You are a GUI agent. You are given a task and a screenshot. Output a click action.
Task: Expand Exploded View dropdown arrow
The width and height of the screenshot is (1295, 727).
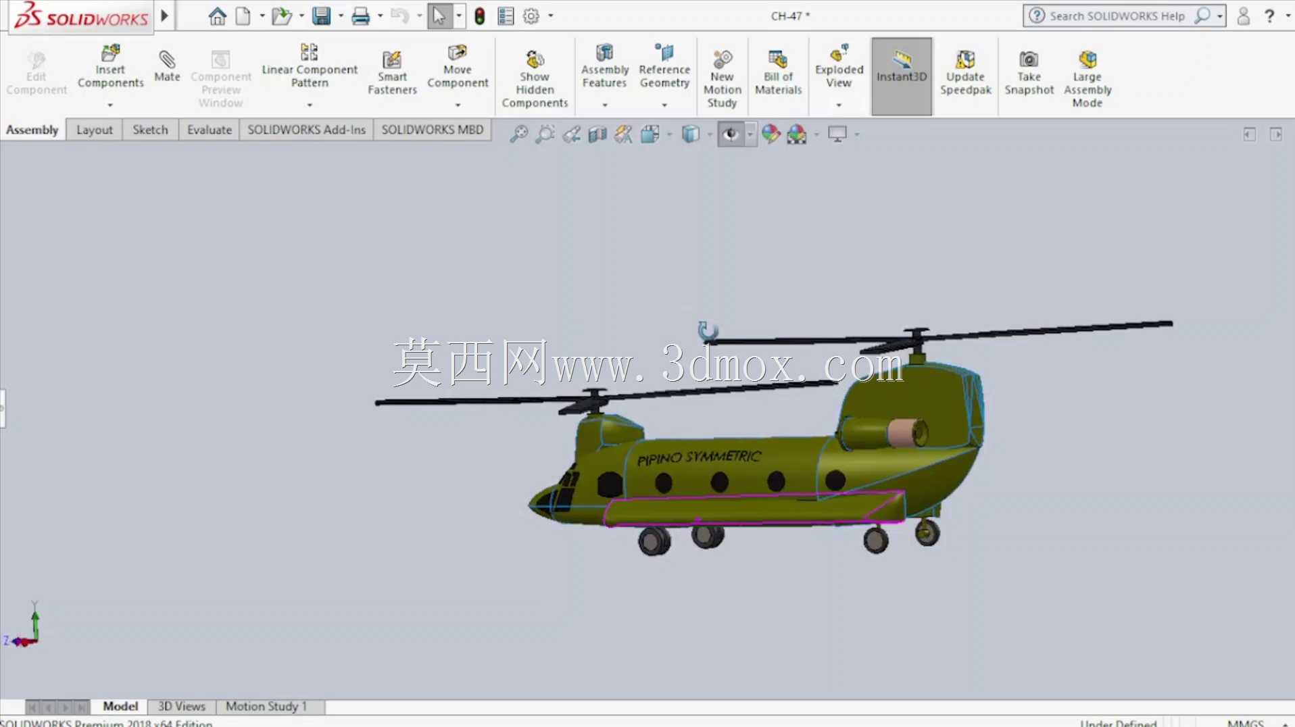(839, 105)
